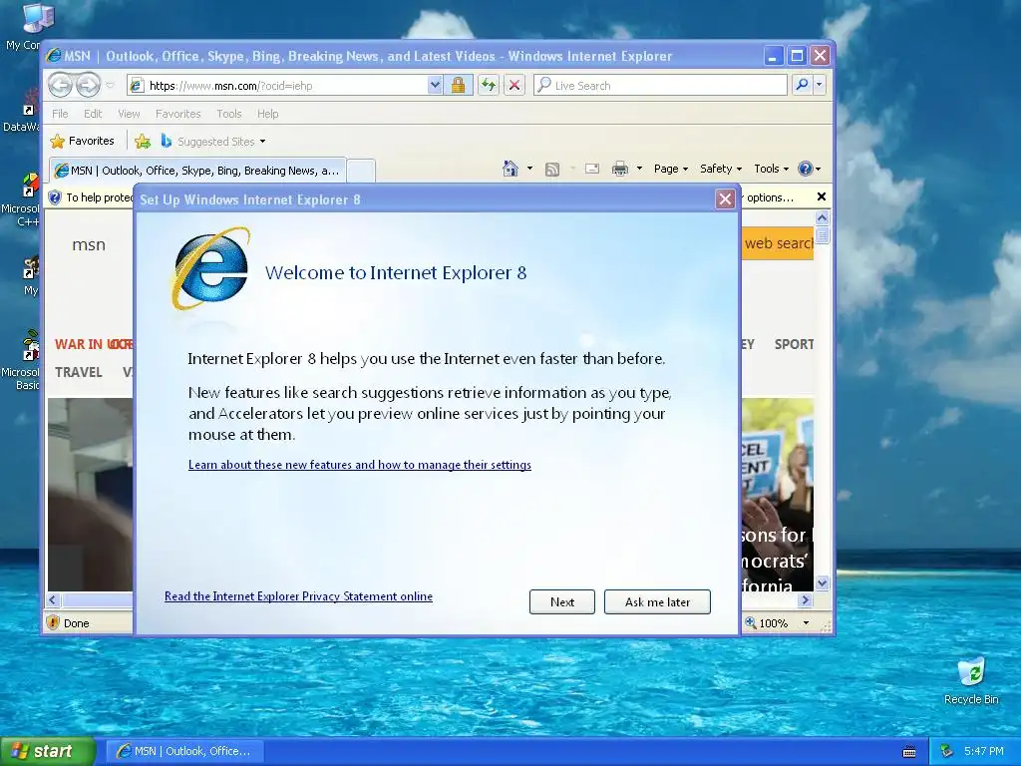
Task: Click the Add to Favorites Bar icon
Action: (143, 141)
